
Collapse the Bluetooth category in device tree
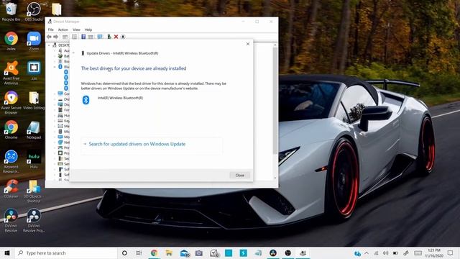pyautogui.click(x=55, y=67)
